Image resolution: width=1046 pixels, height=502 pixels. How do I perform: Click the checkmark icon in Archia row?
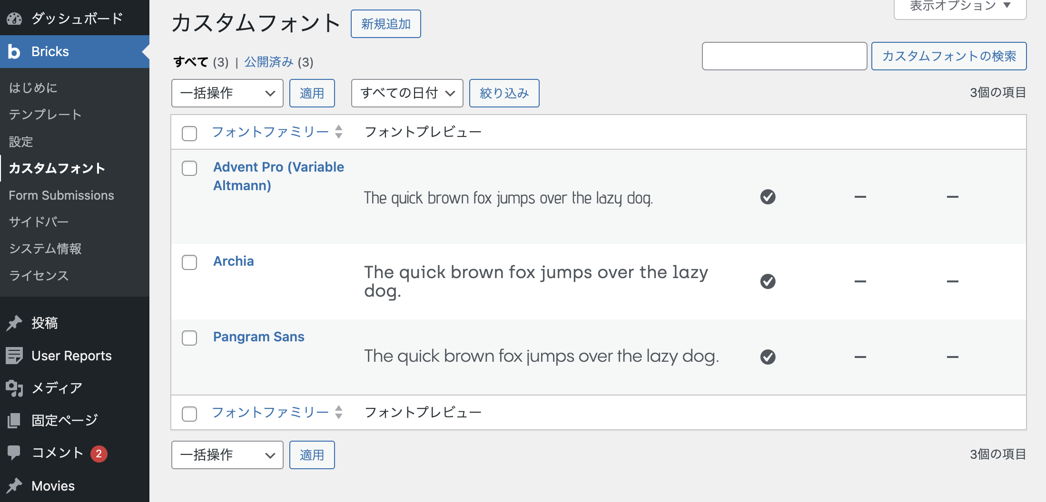[x=768, y=281]
